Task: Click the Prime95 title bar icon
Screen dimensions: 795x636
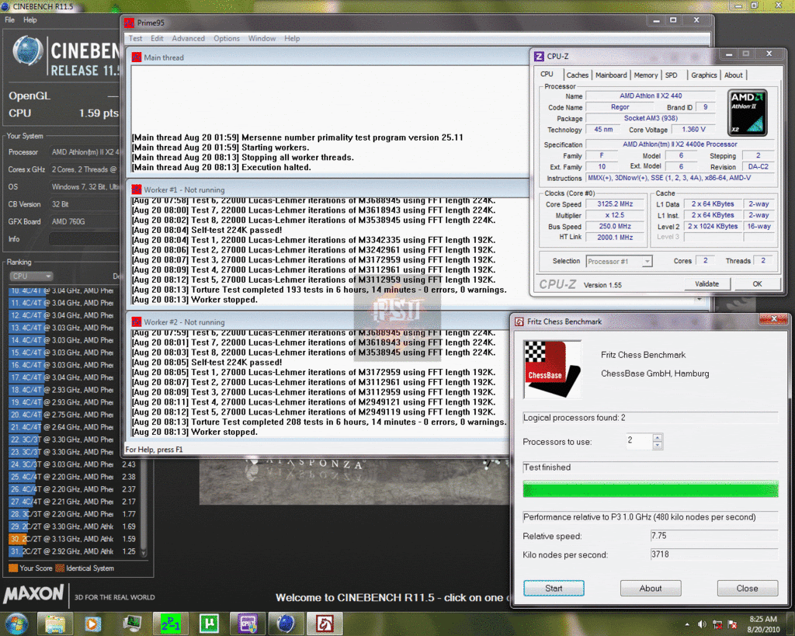Action: 130,23
